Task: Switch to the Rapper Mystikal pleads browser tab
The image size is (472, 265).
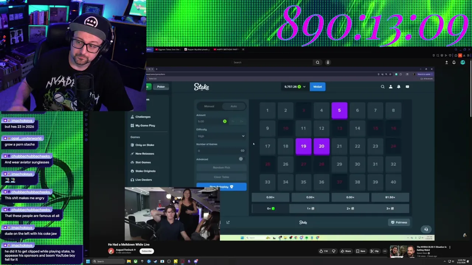Action: point(197,49)
